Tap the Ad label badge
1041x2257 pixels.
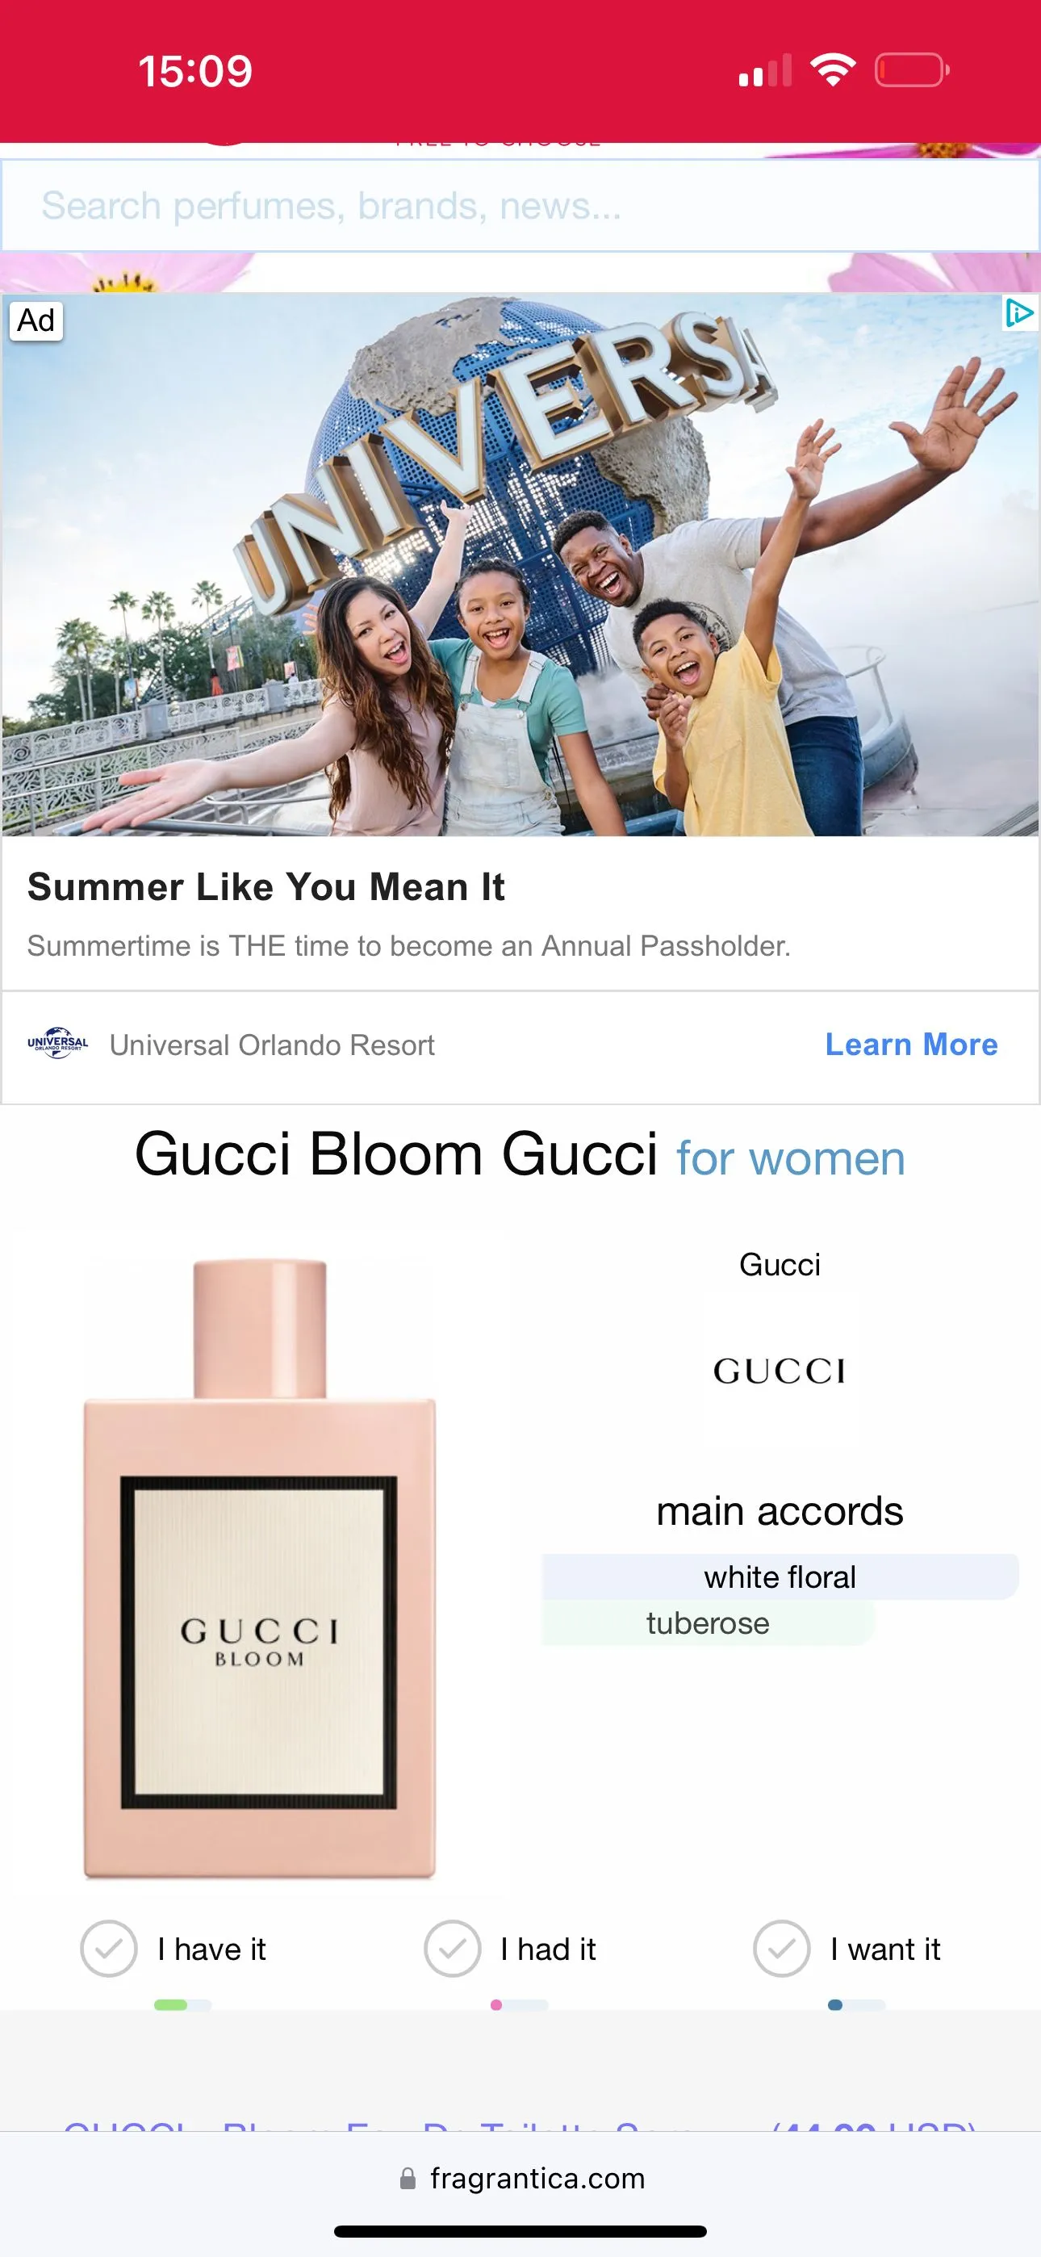(x=36, y=320)
